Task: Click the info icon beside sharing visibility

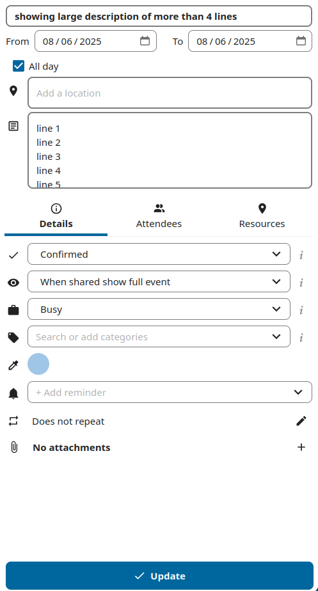Action: (x=301, y=283)
